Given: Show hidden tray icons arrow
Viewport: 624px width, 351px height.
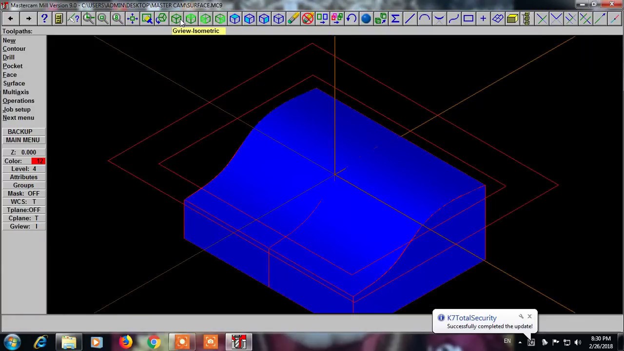Looking at the screenshot, I should 520,342.
